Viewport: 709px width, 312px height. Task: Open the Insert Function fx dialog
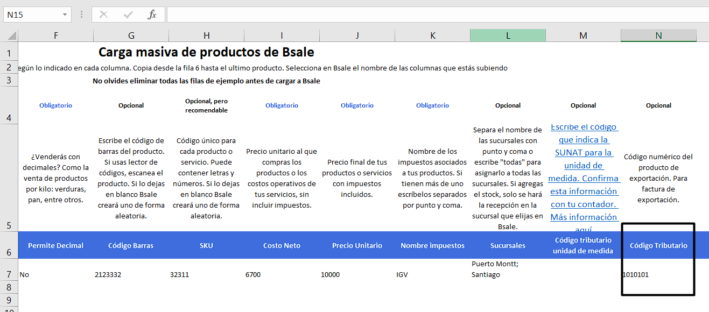[152, 15]
